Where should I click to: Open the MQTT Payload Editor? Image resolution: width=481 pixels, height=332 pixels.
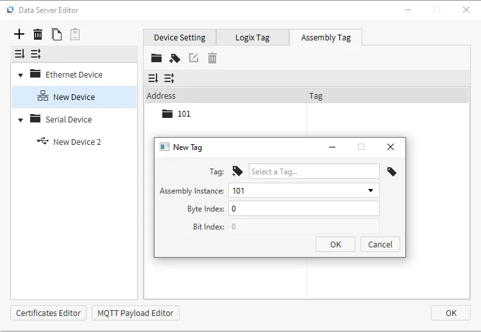coord(135,313)
